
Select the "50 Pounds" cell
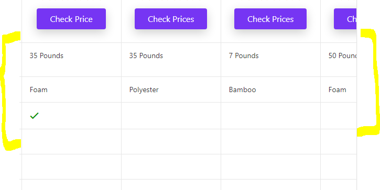339,60
